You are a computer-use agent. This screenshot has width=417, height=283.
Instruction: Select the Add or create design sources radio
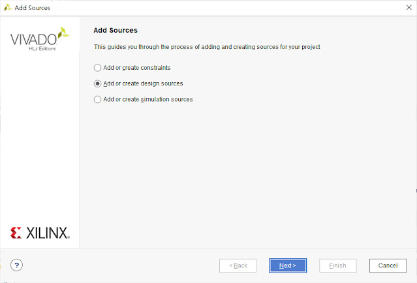click(x=97, y=83)
